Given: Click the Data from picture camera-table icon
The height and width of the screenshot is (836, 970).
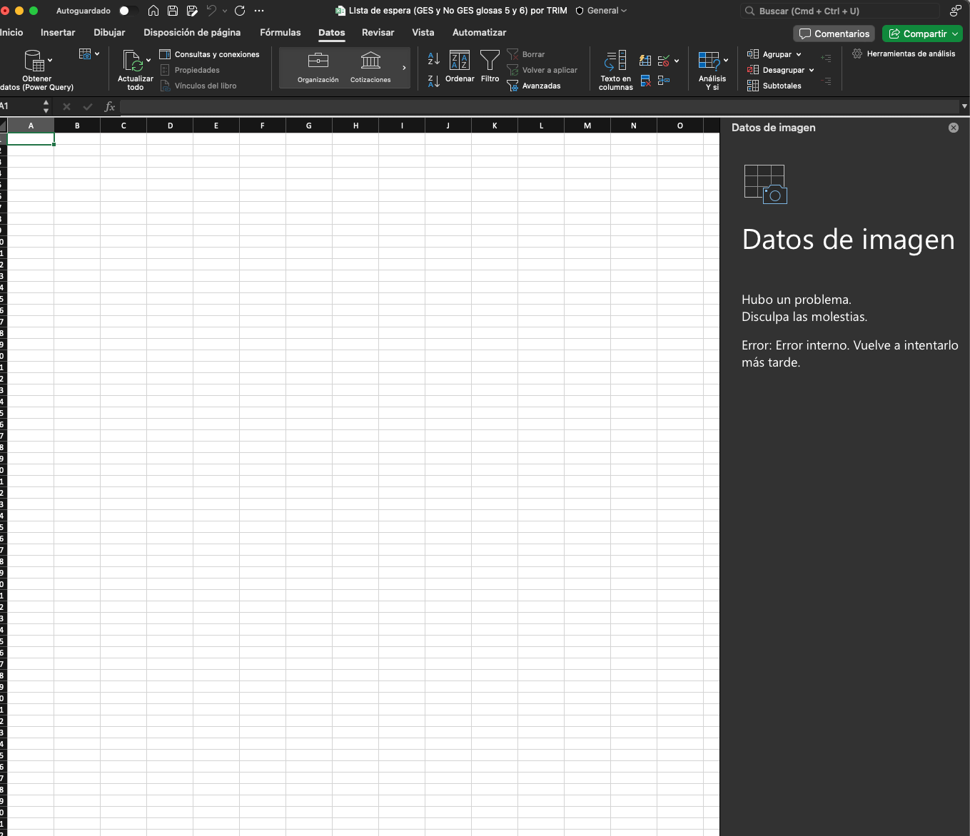Looking at the screenshot, I should (x=85, y=54).
